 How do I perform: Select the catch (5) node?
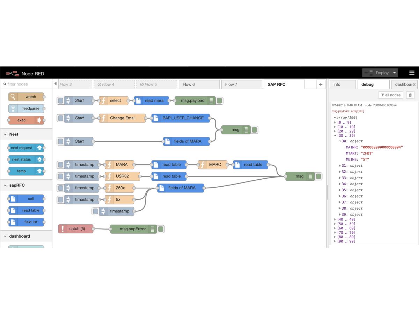click(x=76, y=229)
